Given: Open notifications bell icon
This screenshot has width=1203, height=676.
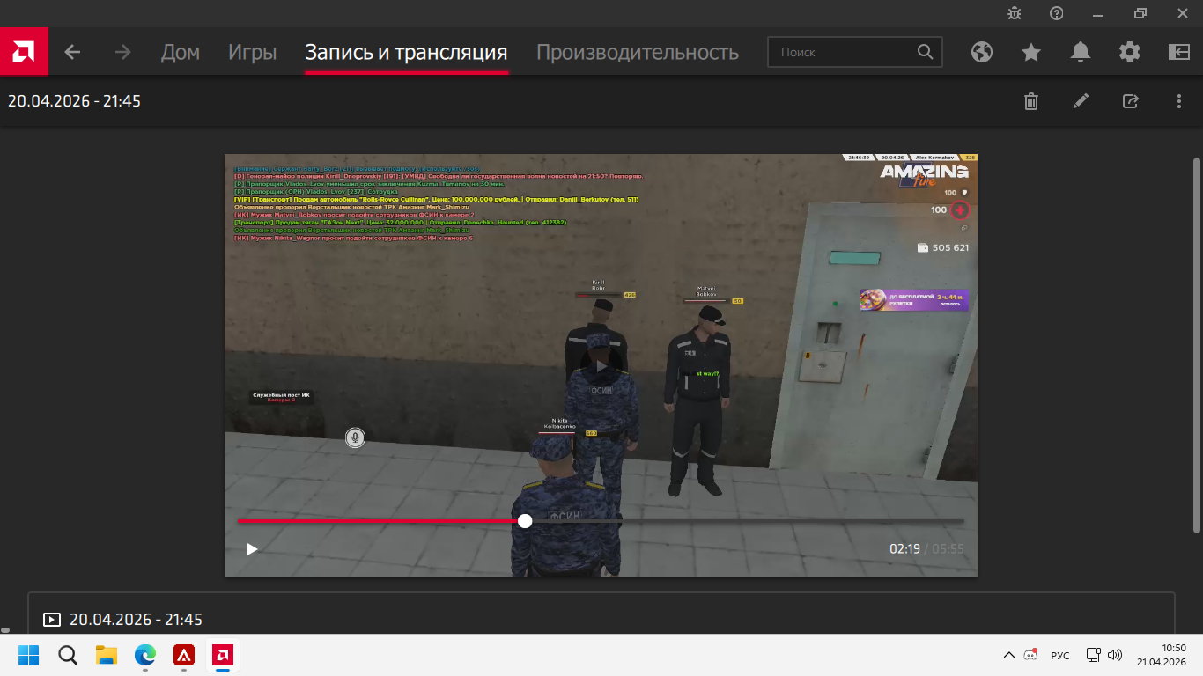Looking at the screenshot, I should pos(1081,52).
